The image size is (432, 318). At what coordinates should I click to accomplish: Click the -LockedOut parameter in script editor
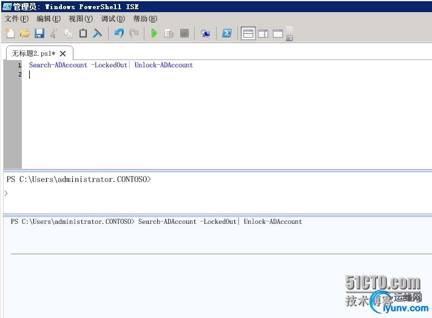coord(109,65)
